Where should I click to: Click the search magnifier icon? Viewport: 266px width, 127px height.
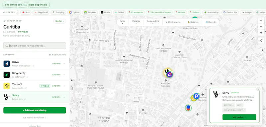pyautogui.click(x=6, y=46)
